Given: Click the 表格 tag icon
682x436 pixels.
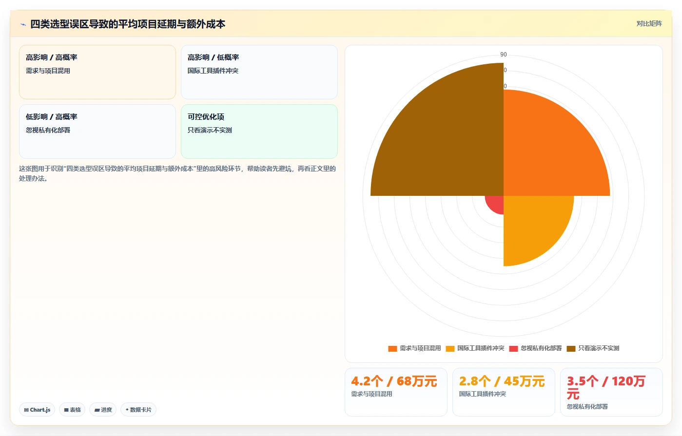Looking at the screenshot, I should tap(66, 410).
